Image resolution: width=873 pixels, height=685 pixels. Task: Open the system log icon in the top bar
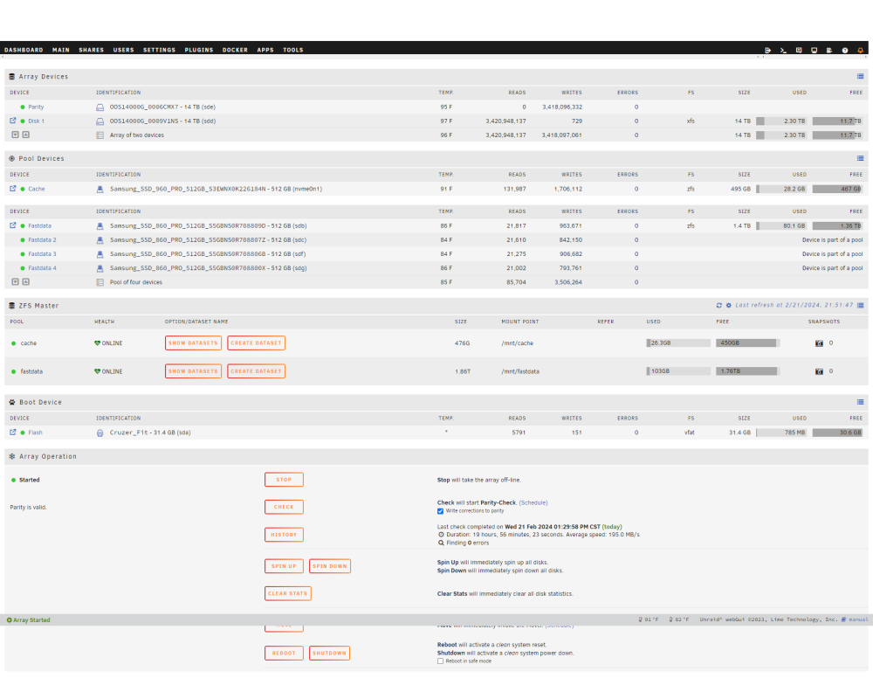click(829, 50)
